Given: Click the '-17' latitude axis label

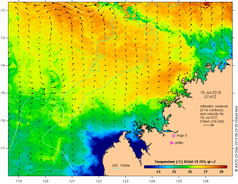Looking at the screenshot, I should (x=3, y=148).
